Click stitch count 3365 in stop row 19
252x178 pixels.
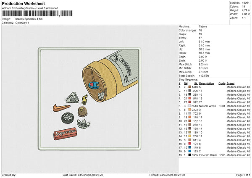coord(194,155)
